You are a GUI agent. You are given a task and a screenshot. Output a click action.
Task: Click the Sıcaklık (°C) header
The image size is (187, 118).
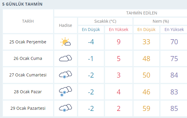pos(105,21)
